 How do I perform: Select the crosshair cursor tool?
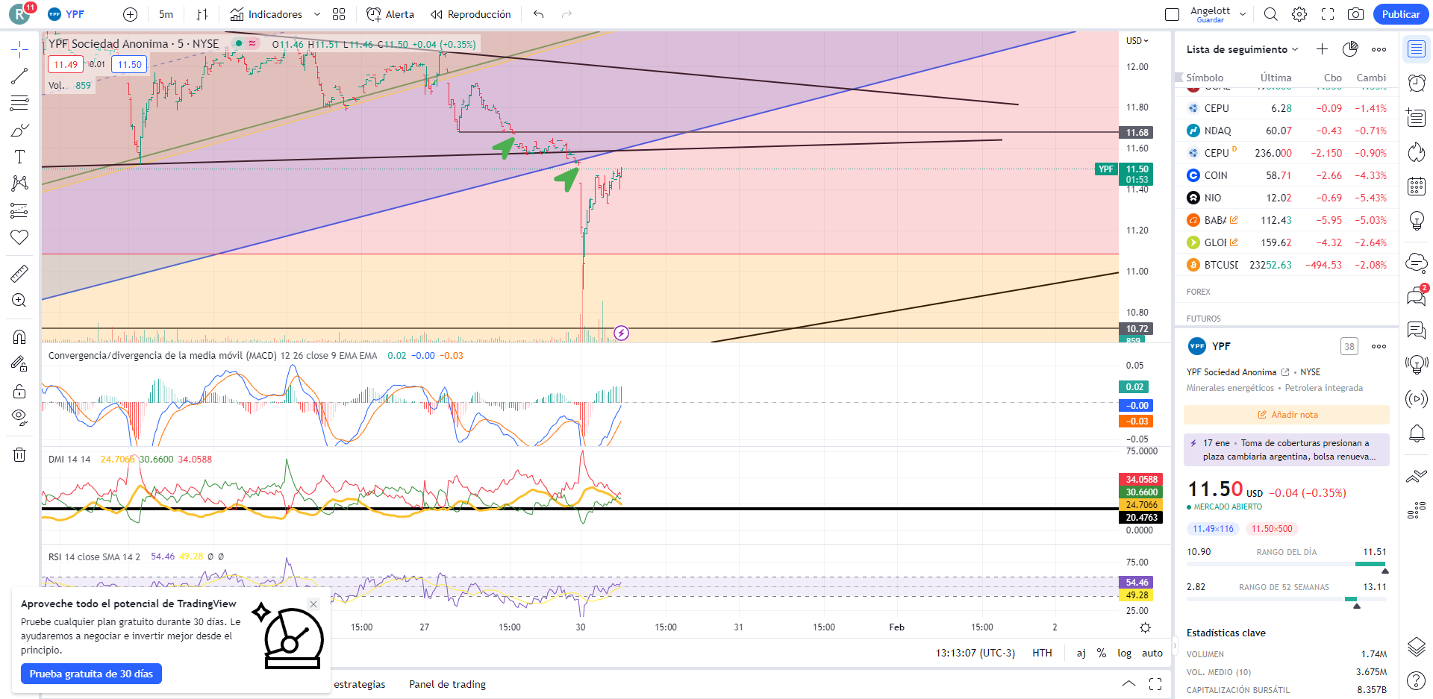pyautogui.click(x=19, y=50)
